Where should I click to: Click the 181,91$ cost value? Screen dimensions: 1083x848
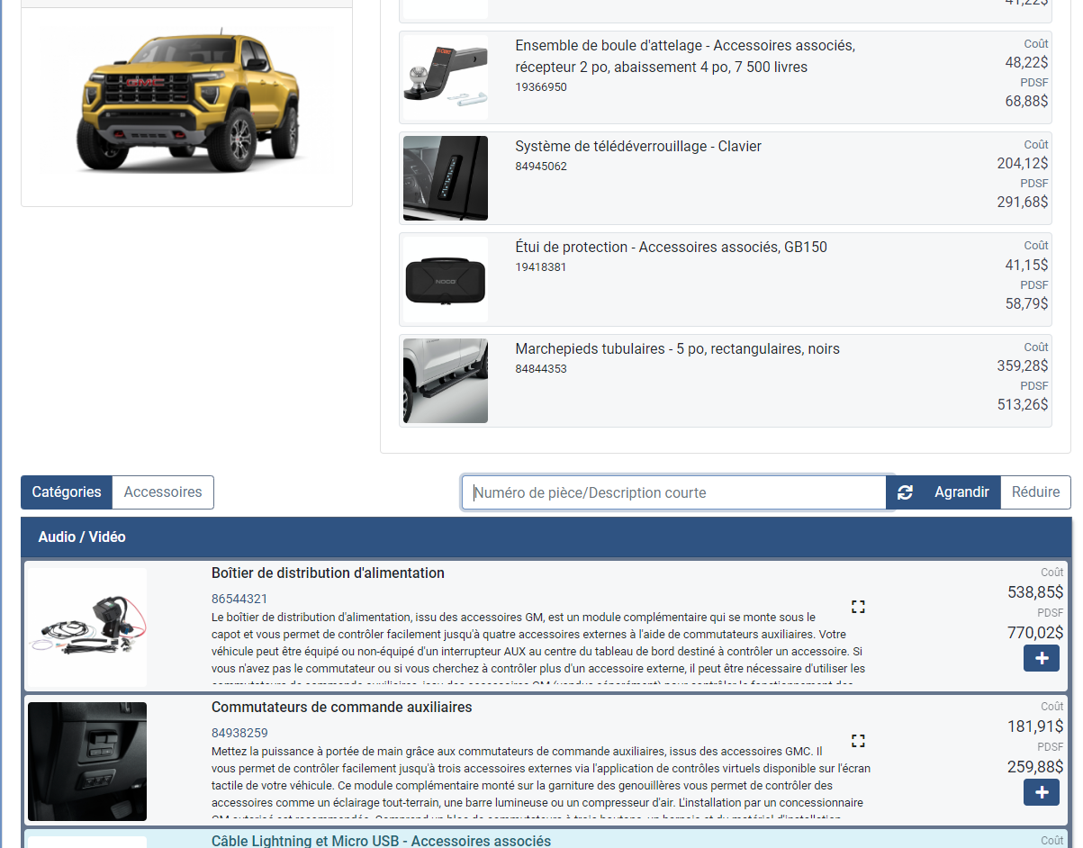click(1035, 726)
